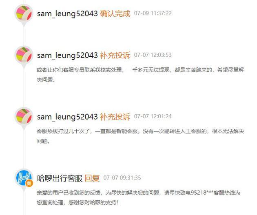Image resolution: width=257 pixels, height=215 pixels.
Task: Click the timestamp 07-07 12:01:24
Action: click(x=153, y=116)
